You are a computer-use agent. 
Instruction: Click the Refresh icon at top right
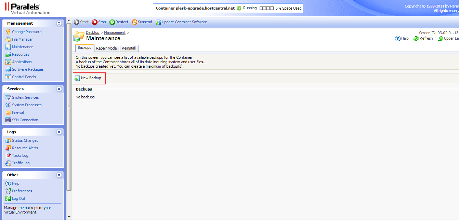pos(416,39)
